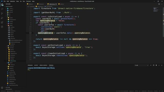
Task: Open the Search view in activity bar
Action: pyautogui.click(x=2, y=9)
